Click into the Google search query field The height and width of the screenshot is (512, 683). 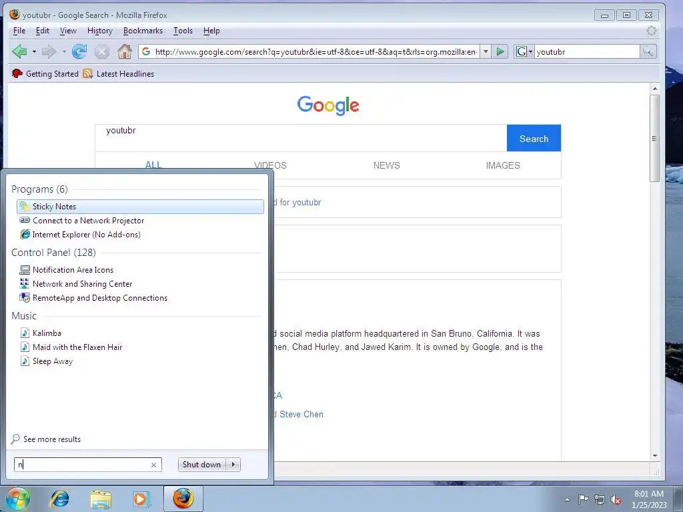pos(301,138)
